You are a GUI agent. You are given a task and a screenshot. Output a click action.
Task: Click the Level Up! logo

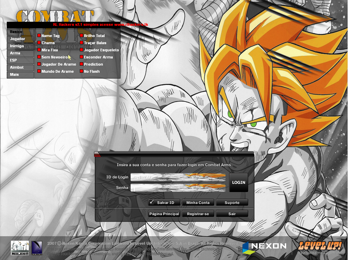point(319,246)
